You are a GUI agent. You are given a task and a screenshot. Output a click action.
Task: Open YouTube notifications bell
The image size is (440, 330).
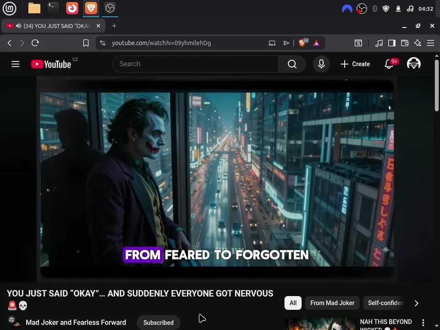[389, 64]
